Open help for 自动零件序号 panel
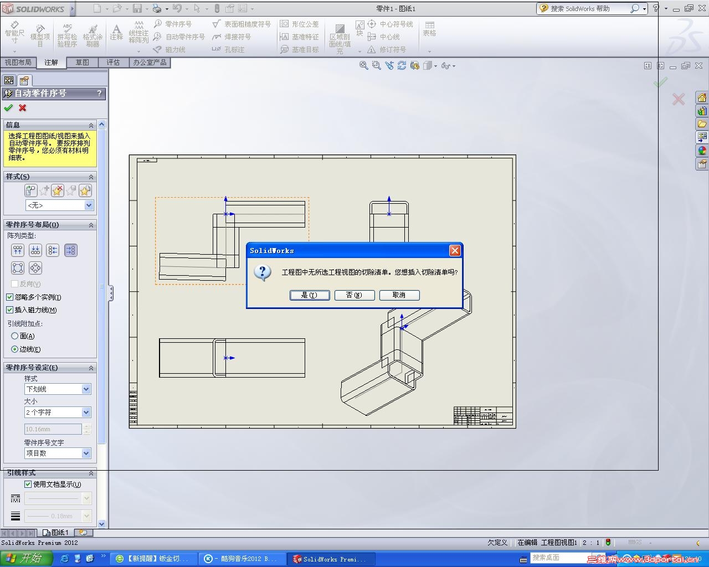 (99, 94)
